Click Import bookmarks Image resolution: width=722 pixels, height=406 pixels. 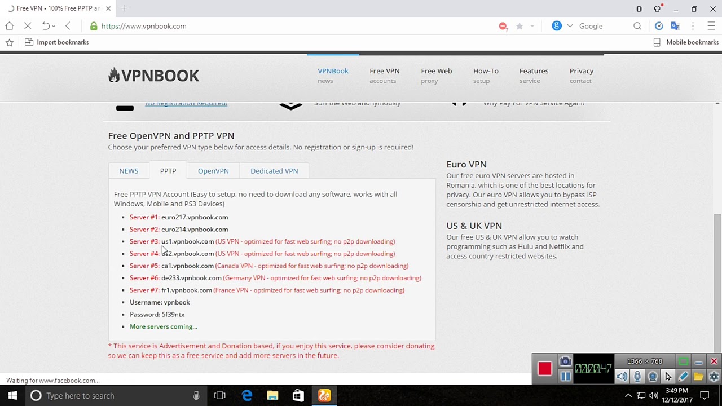pos(56,42)
